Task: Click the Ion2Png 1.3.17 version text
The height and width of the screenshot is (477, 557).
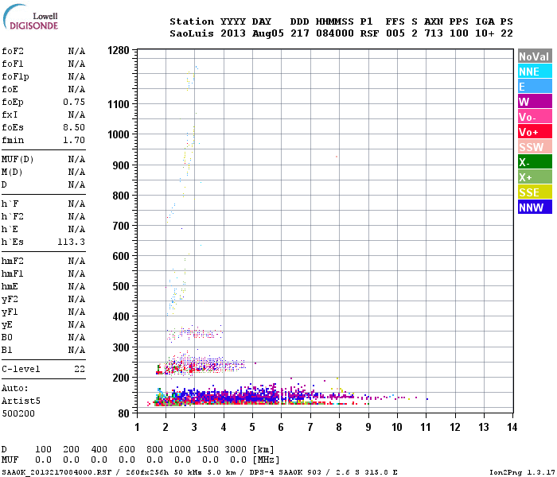Action: click(522, 472)
